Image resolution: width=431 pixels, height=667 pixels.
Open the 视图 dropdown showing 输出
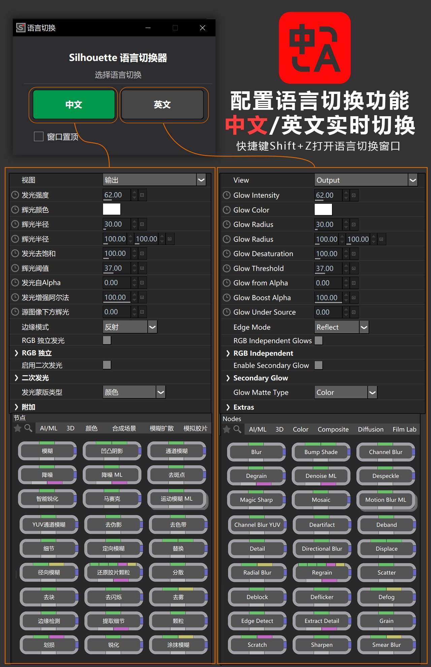(154, 180)
